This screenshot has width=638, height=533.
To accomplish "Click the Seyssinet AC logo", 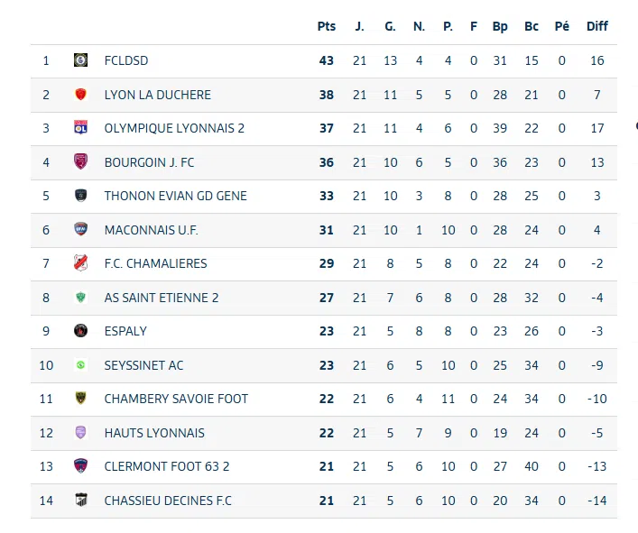I will [x=80, y=365].
